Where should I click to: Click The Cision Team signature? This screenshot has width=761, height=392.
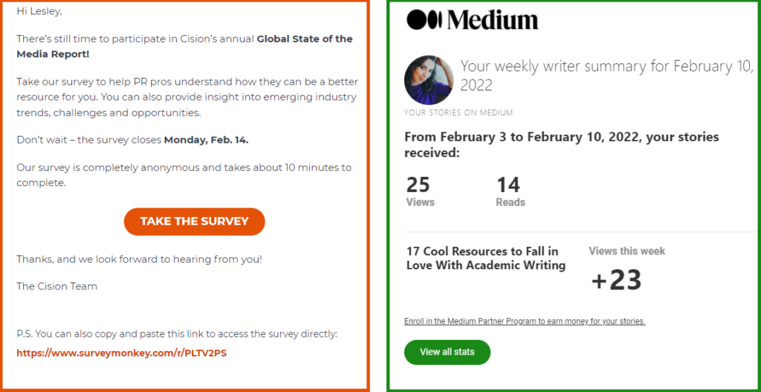click(x=56, y=286)
